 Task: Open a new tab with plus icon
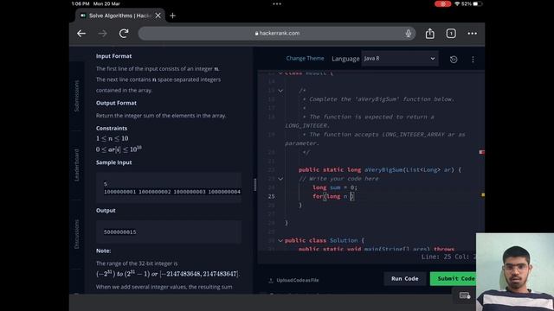pyautogui.click(x=172, y=16)
